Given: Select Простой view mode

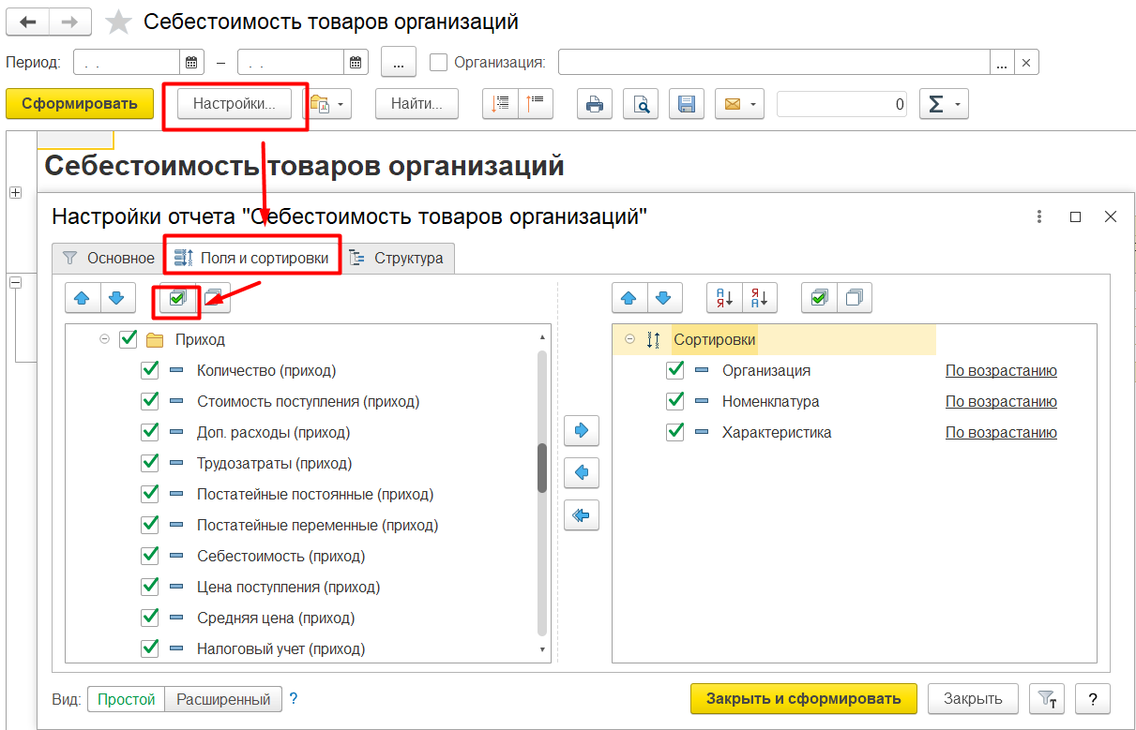Looking at the screenshot, I should tap(126, 699).
